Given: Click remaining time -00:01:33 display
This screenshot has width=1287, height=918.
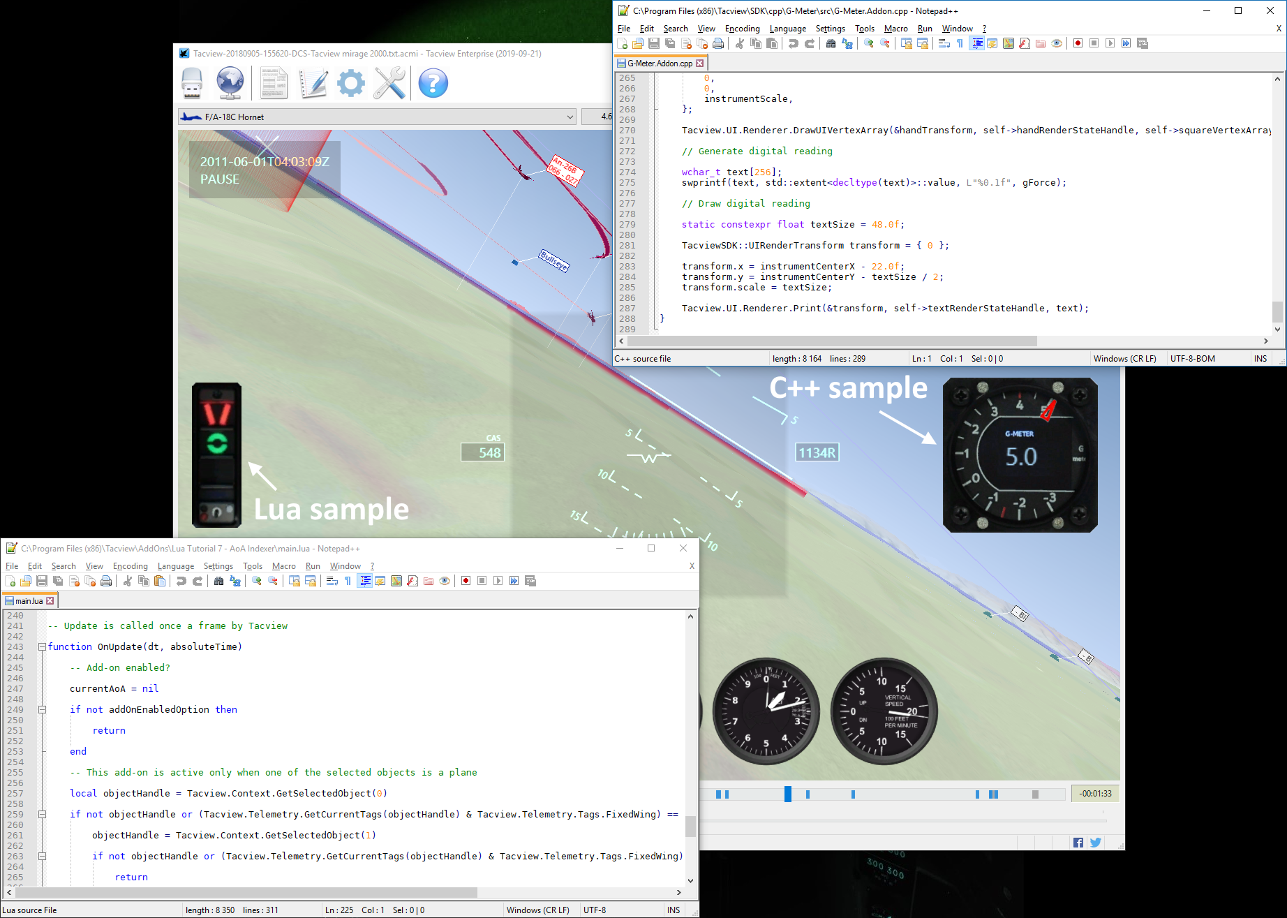Looking at the screenshot, I should 1095,794.
